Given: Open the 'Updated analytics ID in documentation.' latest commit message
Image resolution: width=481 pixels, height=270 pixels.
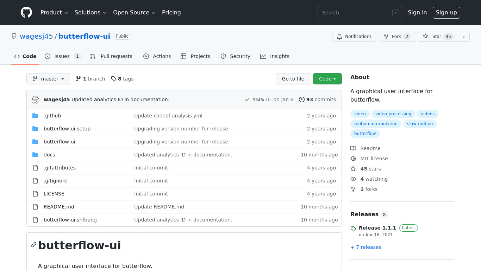Looking at the screenshot, I should click(x=120, y=99).
